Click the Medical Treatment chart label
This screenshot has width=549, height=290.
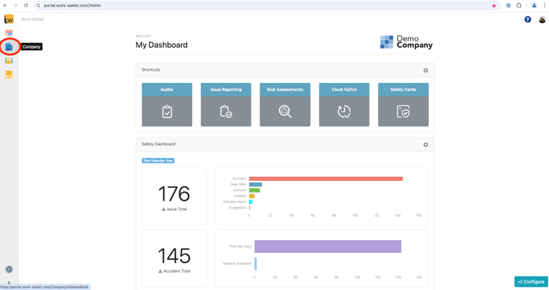click(237, 264)
